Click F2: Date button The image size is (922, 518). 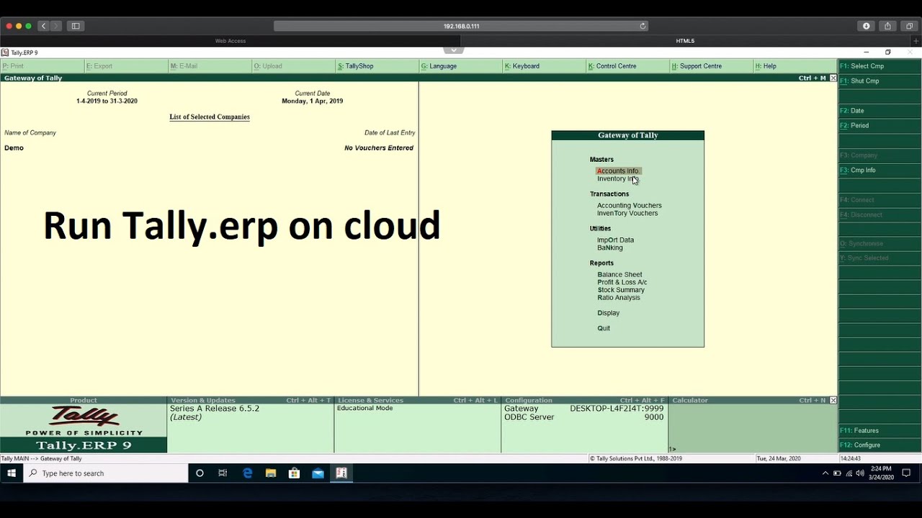pyautogui.click(x=880, y=111)
